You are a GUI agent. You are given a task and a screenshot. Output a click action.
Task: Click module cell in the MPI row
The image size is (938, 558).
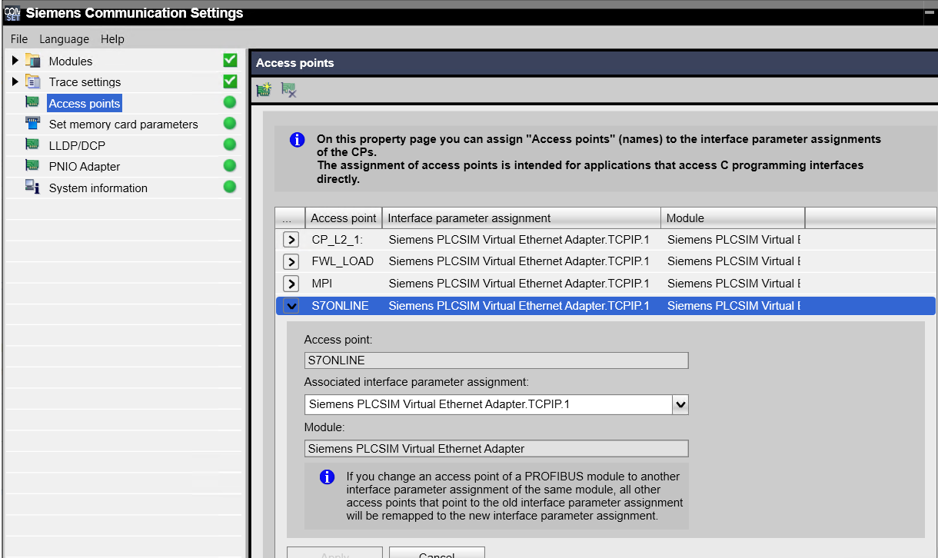(x=733, y=283)
